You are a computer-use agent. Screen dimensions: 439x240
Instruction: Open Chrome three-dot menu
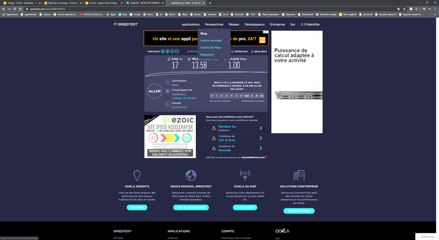tap(435, 9)
